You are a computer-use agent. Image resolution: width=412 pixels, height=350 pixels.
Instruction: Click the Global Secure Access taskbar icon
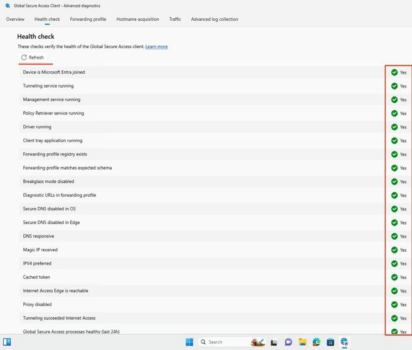344,342
